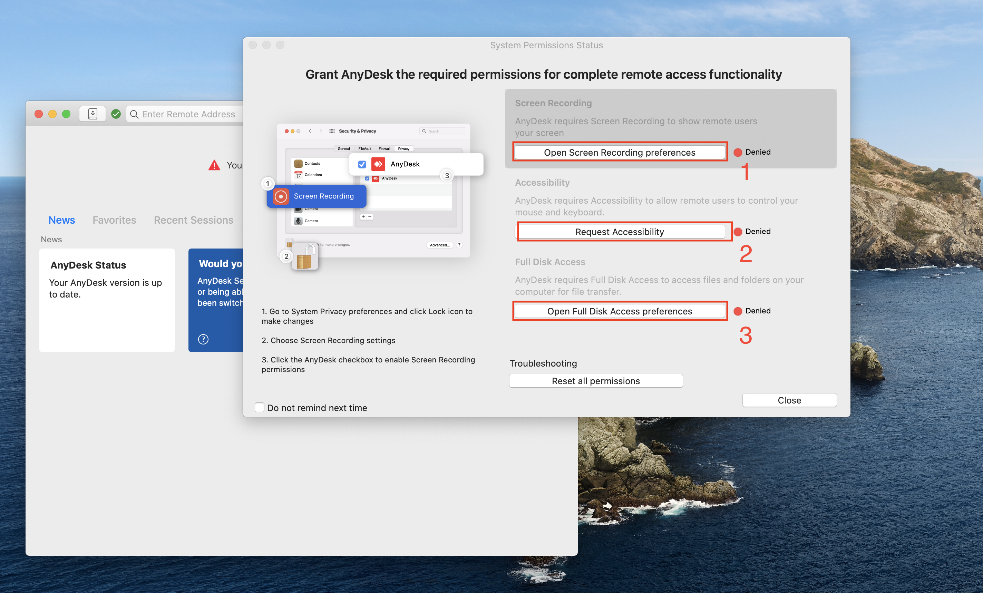The image size is (983, 593).
Task: Open the Favorites tab in AnyDesk
Action: pos(114,220)
